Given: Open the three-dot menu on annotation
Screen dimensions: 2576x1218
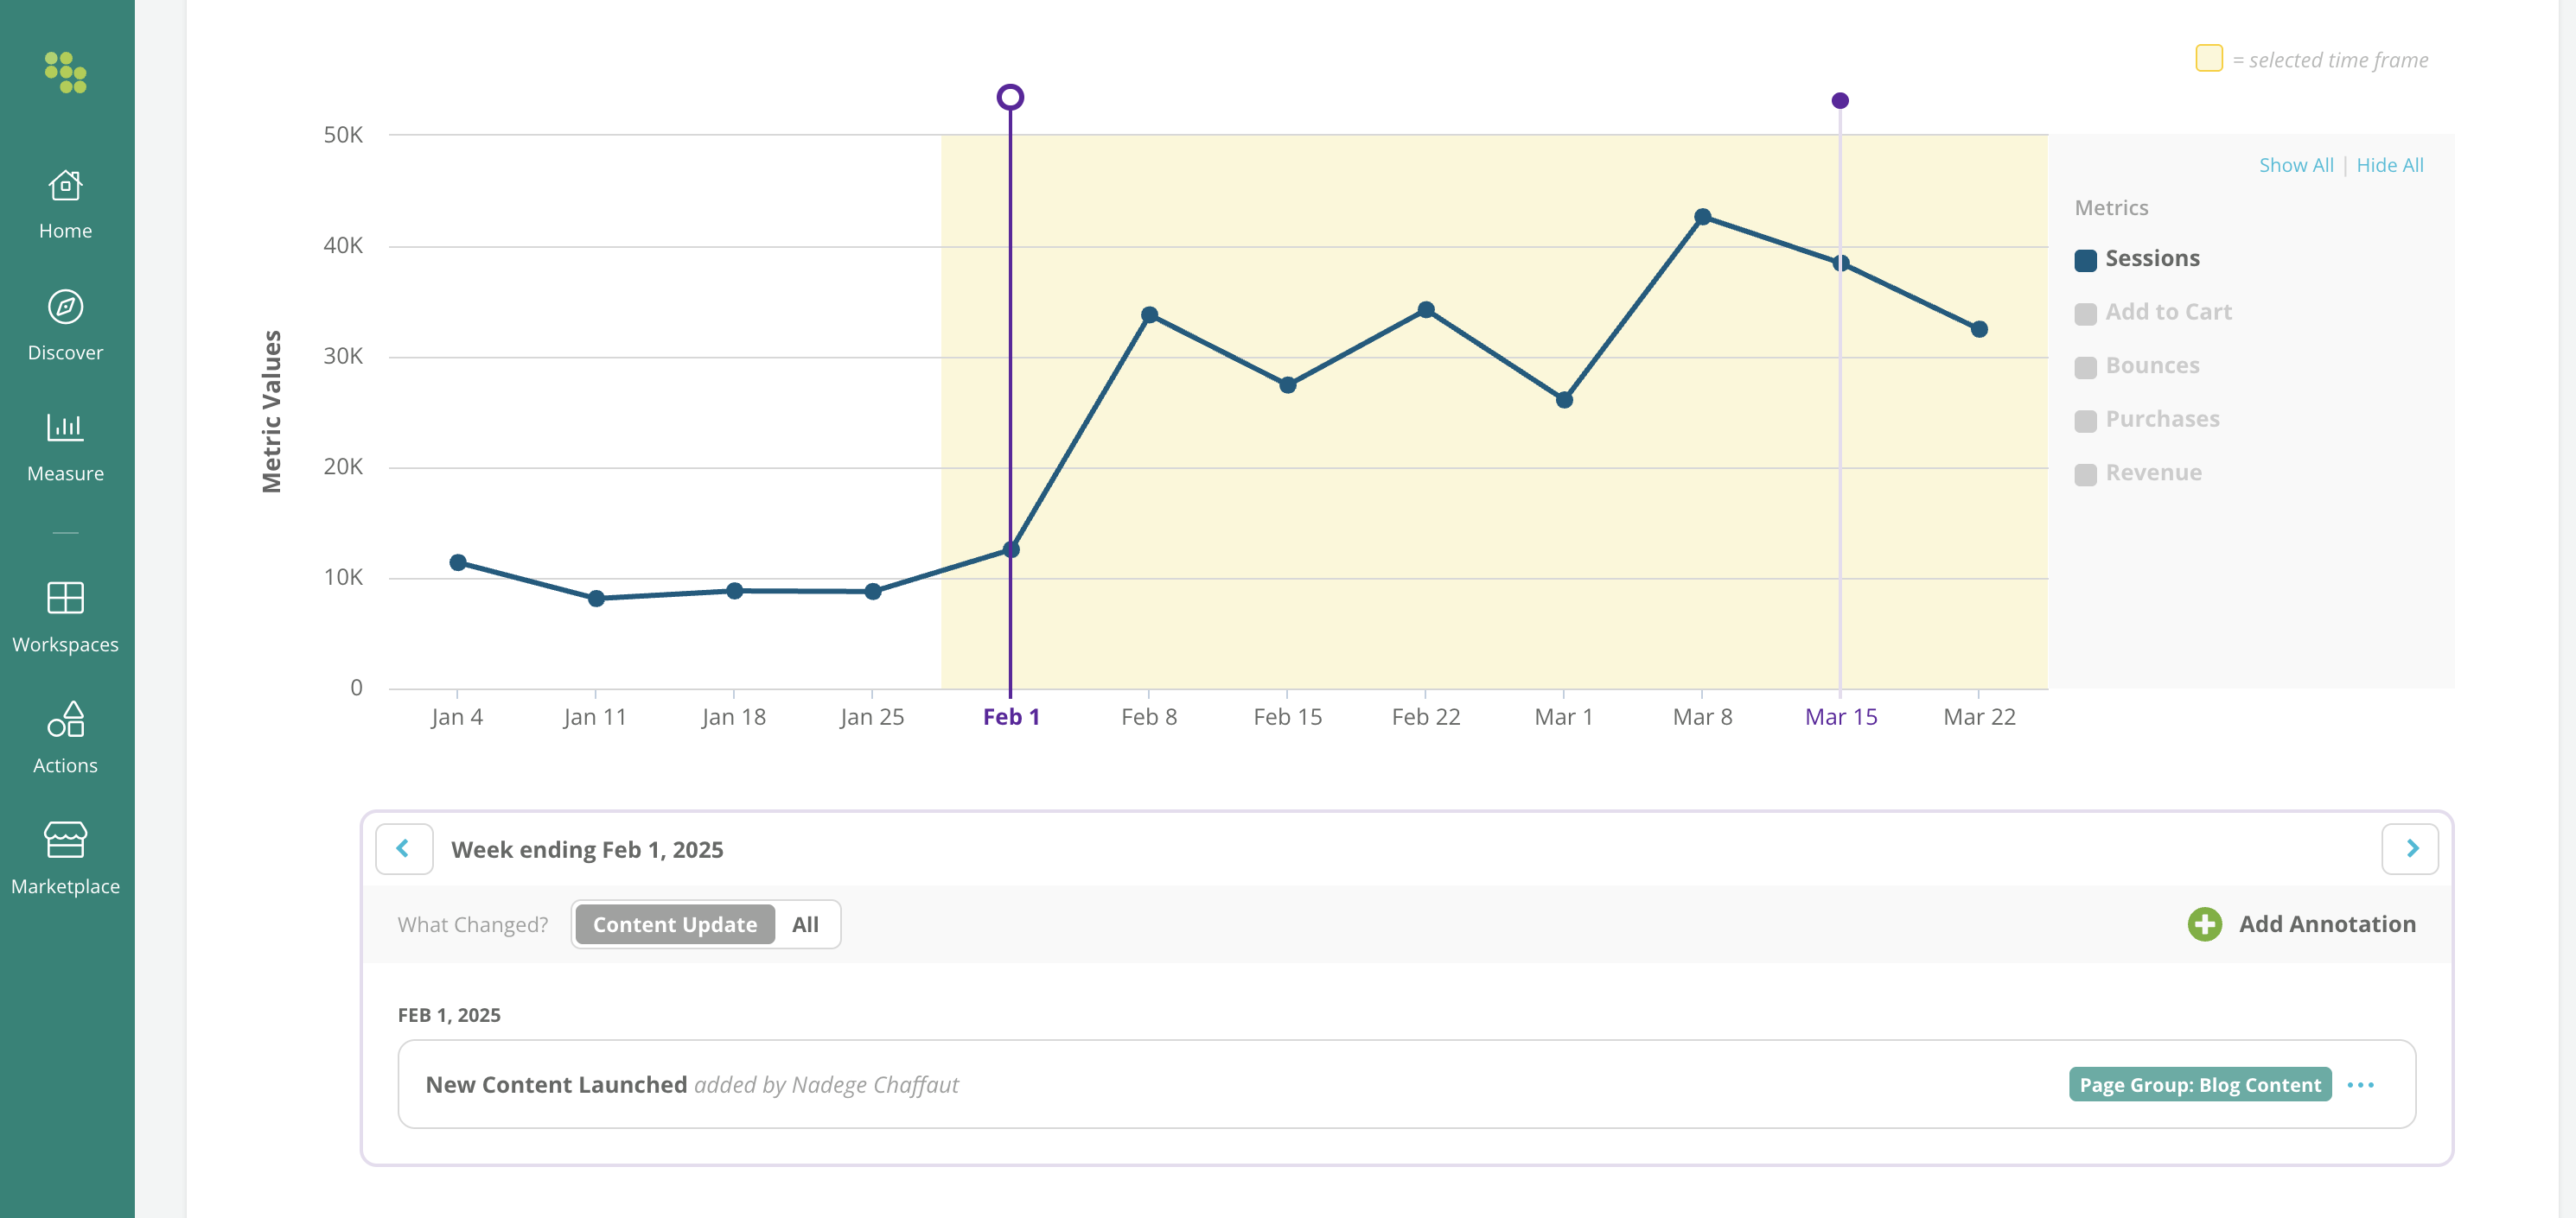Looking at the screenshot, I should coord(2360,1085).
